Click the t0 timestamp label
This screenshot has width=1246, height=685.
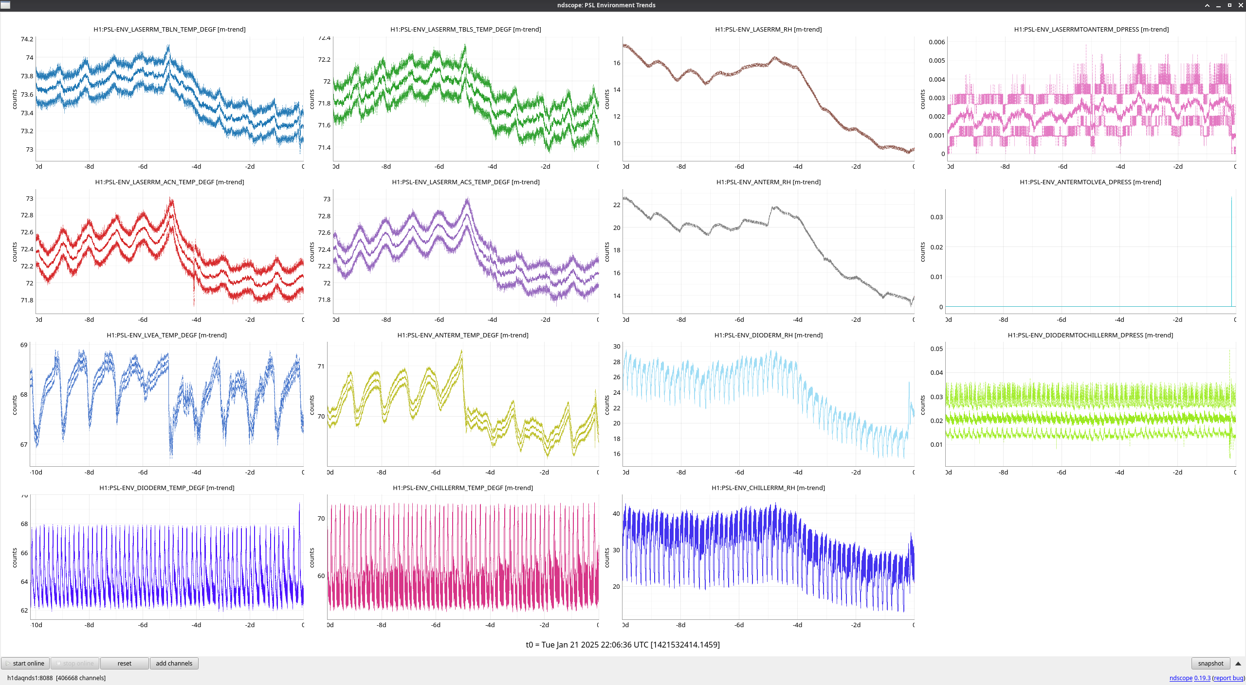(x=623, y=645)
